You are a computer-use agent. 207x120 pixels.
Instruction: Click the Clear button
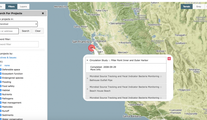(x=38, y=31)
